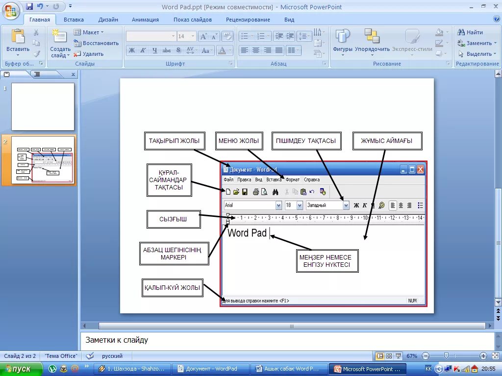Image resolution: width=502 pixels, height=376 pixels.
Task: Open Экспресс-стили quick styles icon
Action: pos(412,36)
